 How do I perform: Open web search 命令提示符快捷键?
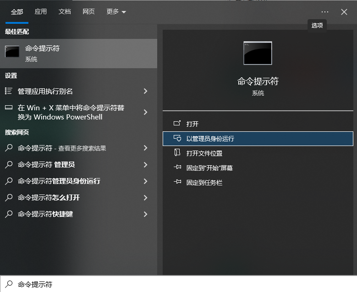point(45,214)
